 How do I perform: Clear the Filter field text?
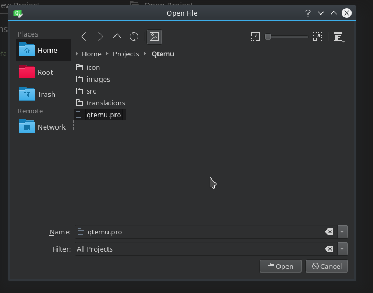(329, 249)
